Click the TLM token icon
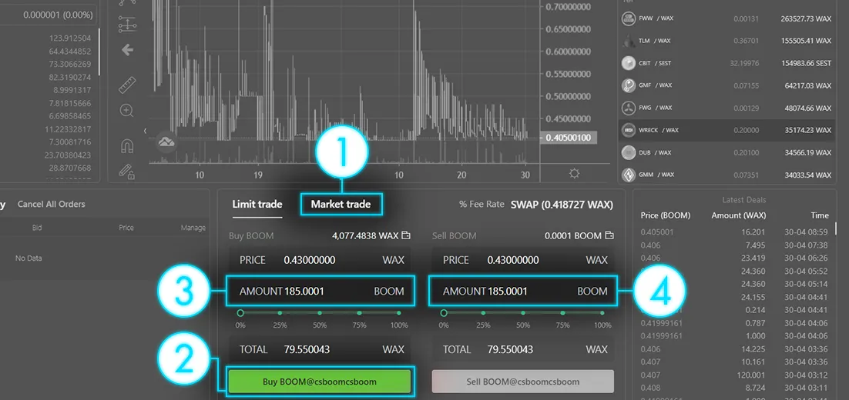 628,41
